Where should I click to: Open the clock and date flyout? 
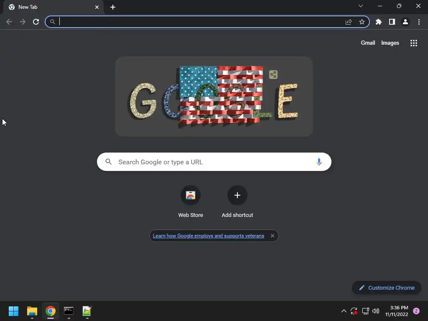tap(397, 311)
